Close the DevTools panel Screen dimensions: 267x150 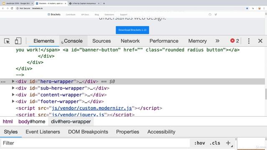260,41
